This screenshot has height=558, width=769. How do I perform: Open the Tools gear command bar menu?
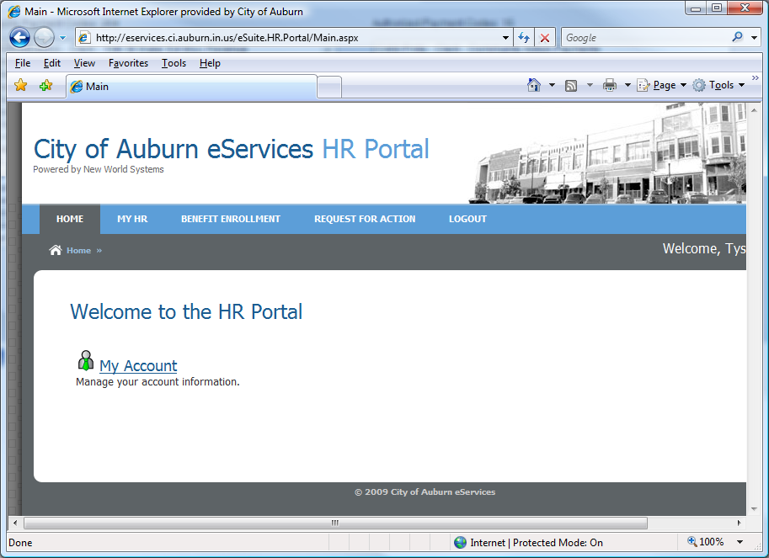point(718,85)
